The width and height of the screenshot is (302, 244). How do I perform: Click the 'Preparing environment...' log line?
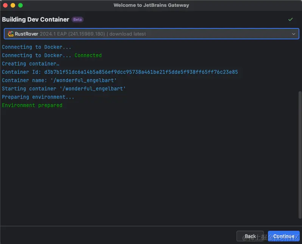pos(38,97)
